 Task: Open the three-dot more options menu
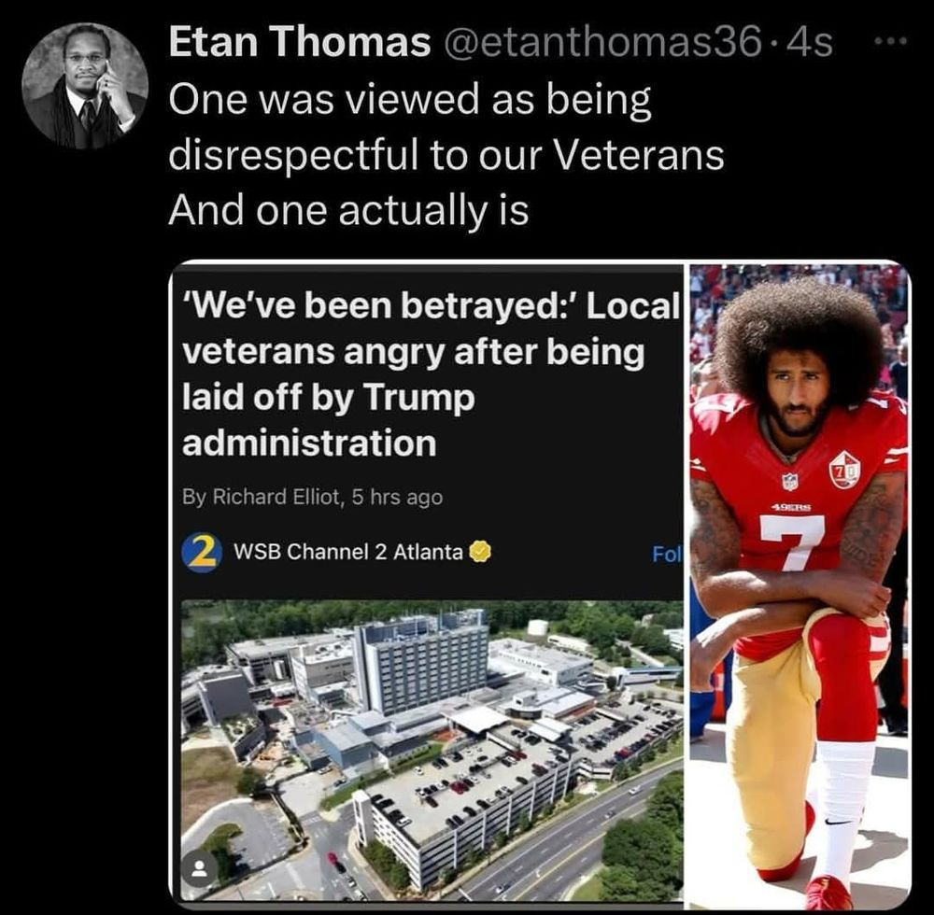[x=890, y=42]
